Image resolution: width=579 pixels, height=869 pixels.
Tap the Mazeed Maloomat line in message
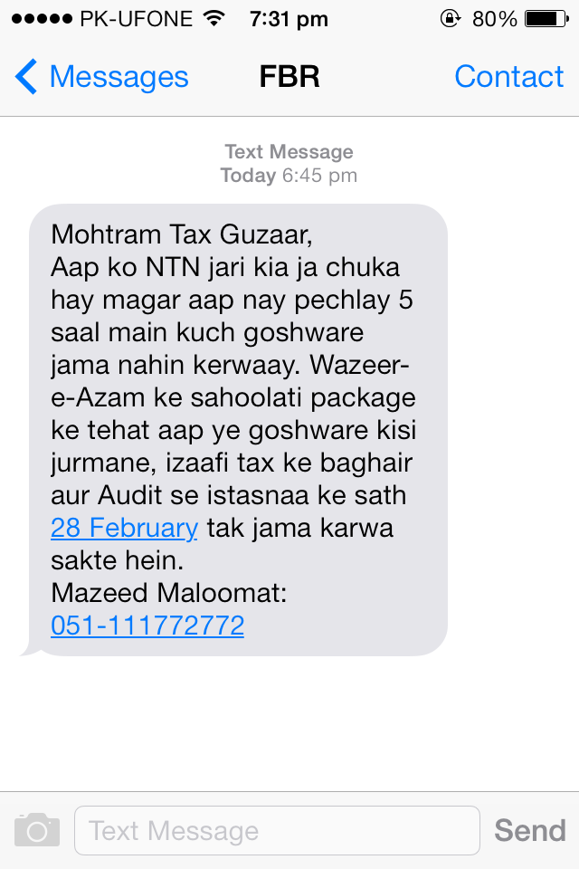pos(169,592)
